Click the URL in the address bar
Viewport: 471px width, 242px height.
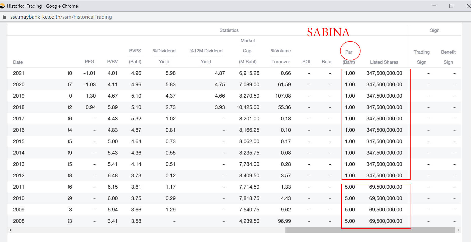click(61, 17)
